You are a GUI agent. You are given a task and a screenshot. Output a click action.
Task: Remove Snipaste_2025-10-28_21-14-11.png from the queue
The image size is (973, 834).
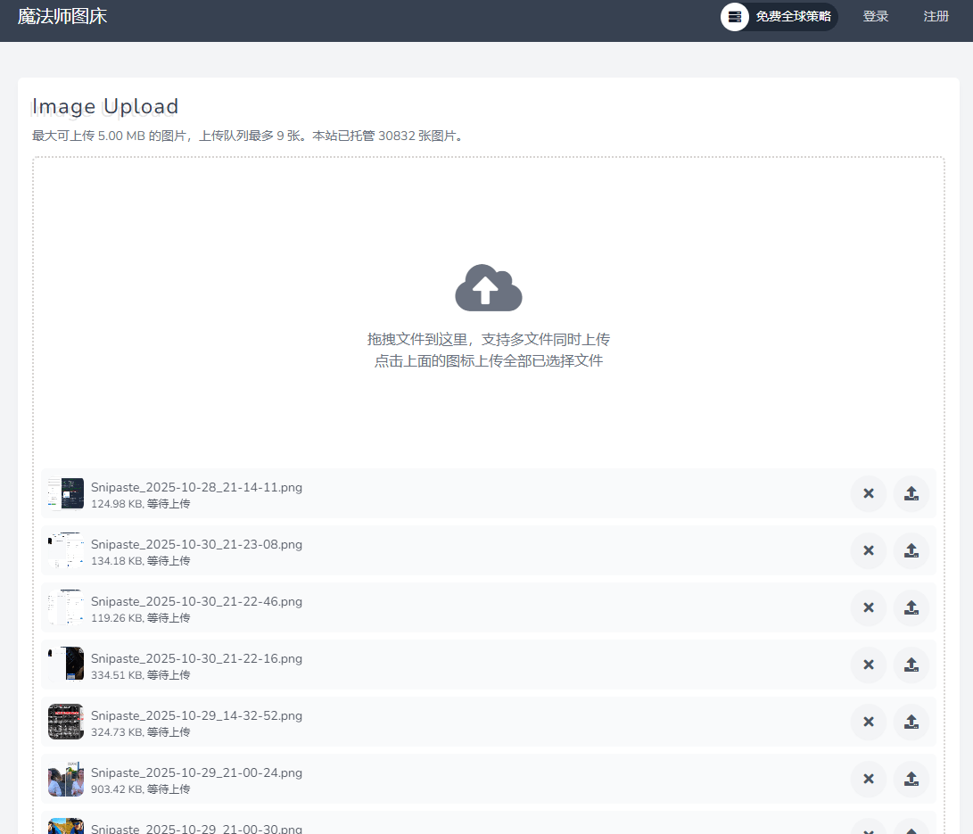(x=868, y=494)
